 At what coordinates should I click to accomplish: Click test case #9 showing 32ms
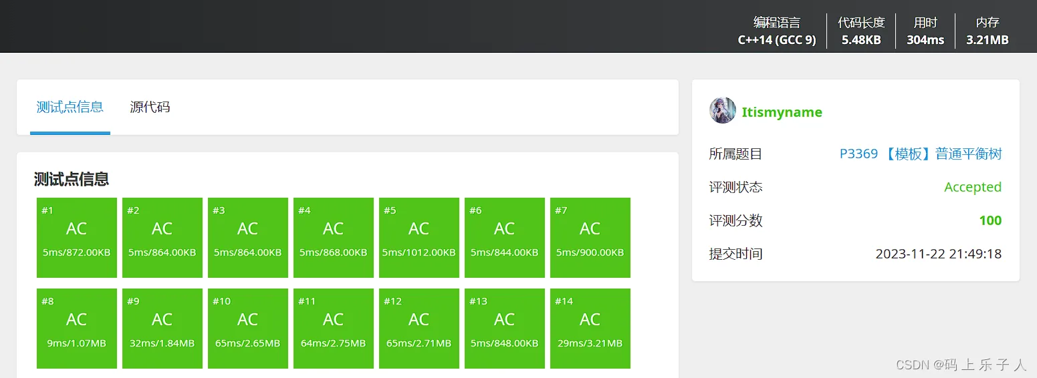162,329
